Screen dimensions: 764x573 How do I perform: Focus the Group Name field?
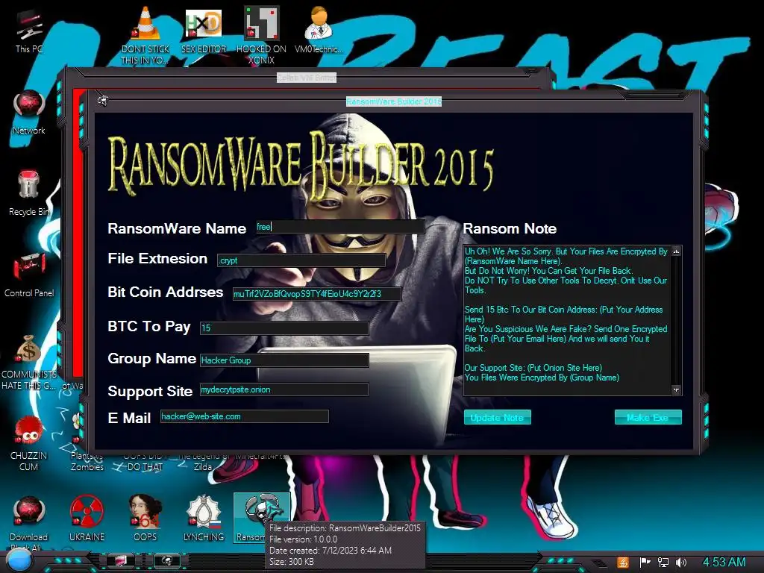pyautogui.click(x=284, y=360)
